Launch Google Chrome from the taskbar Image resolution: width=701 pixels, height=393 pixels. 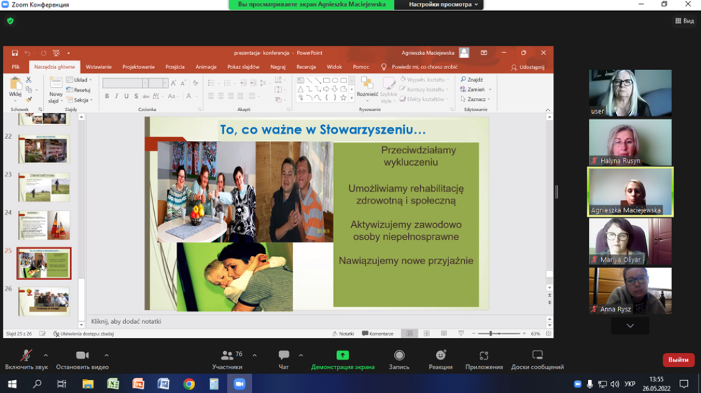coord(189,384)
